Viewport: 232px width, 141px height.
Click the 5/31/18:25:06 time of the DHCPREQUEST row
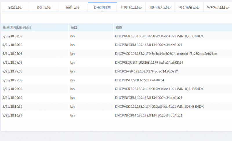click(x=12, y=63)
